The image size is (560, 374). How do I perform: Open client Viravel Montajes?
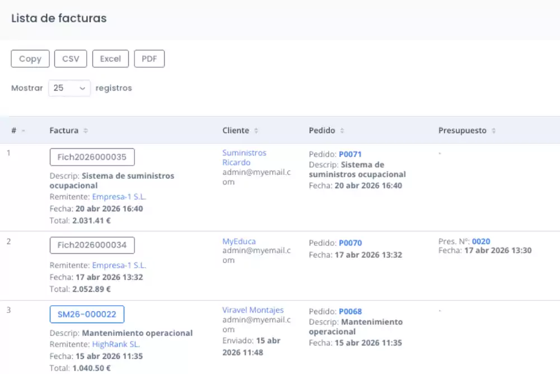click(x=253, y=310)
